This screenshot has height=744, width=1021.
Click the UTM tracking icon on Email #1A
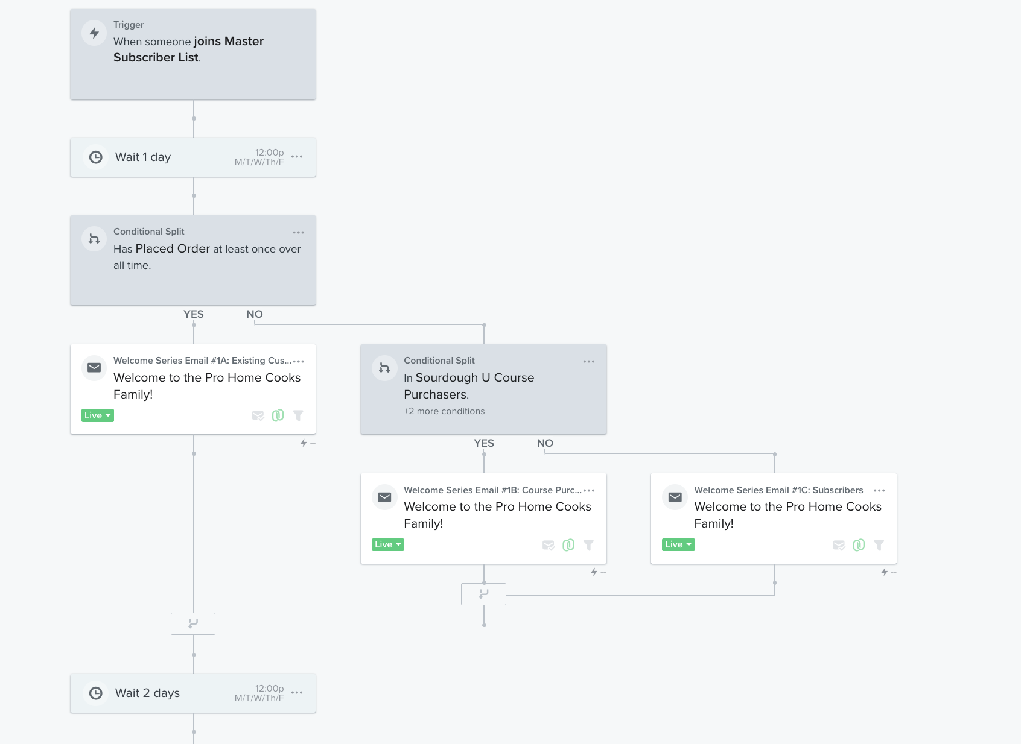coord(278,415)
